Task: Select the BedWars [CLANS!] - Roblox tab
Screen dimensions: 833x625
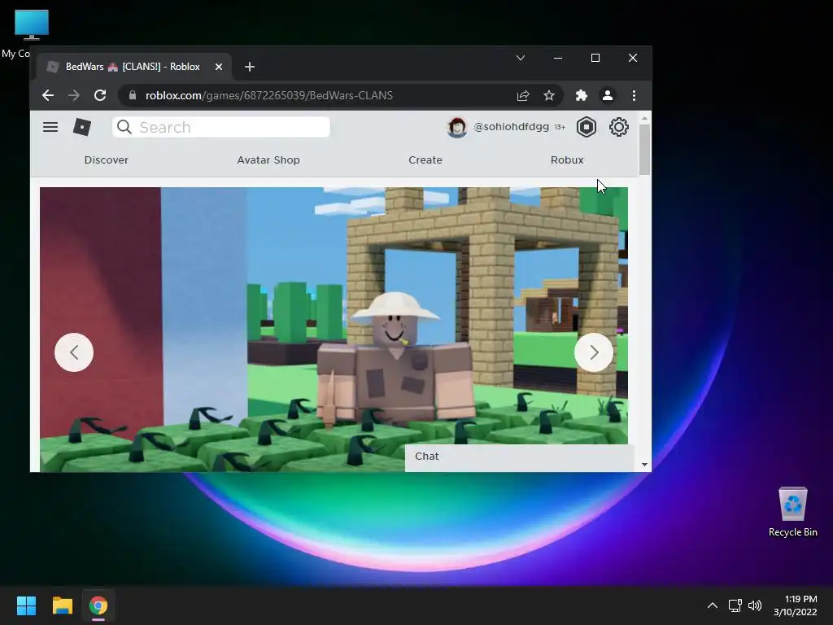Action: coord(133,67)
